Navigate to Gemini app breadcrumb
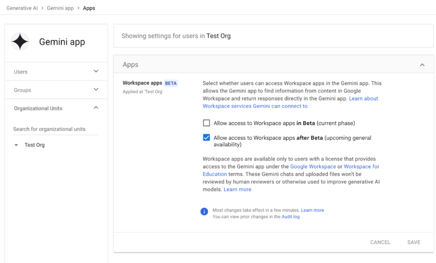Screen dimensions: 436x263 click(60, 8)
